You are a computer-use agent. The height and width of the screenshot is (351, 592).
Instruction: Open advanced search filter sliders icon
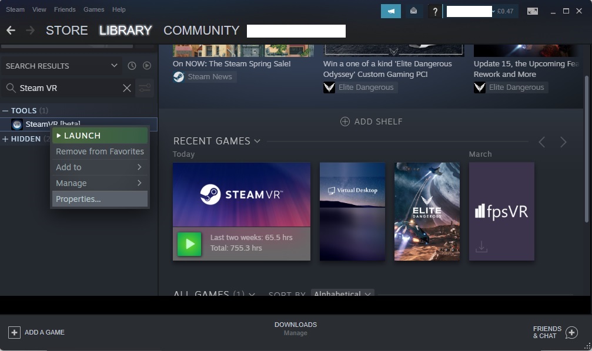click(x=145, y=88)
